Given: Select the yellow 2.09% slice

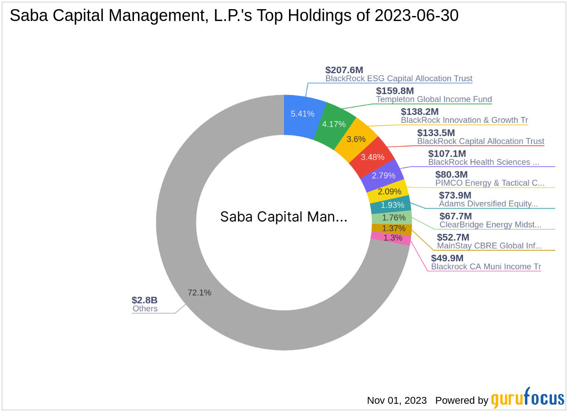Looking at the screenshot, I should pos(388,192).
